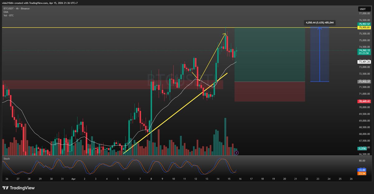The image size is (374, 194).
Task: Click the 75,000.00 price axis label
Action: tap(364, 41)
